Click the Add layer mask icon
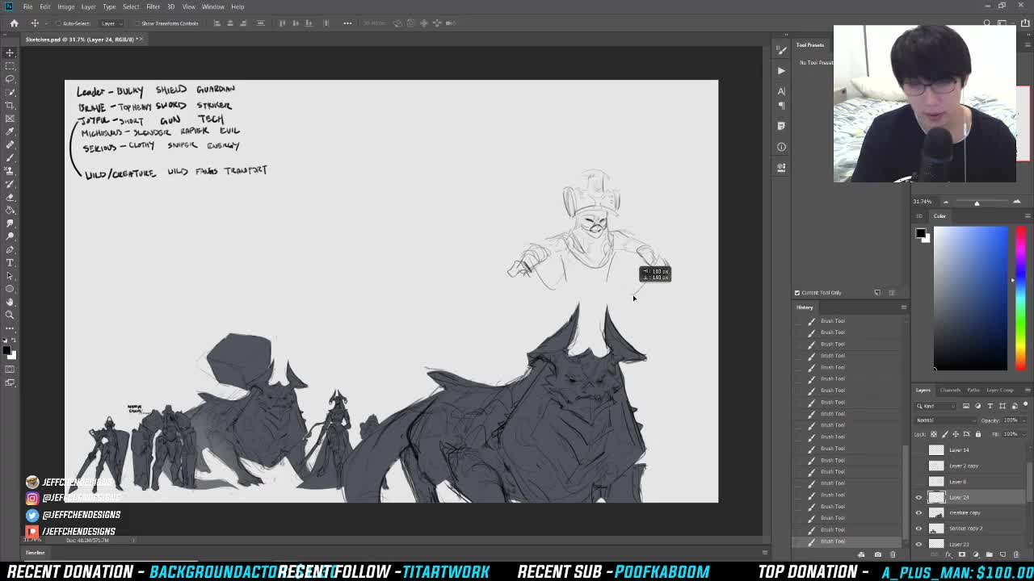 click(962, 554)
